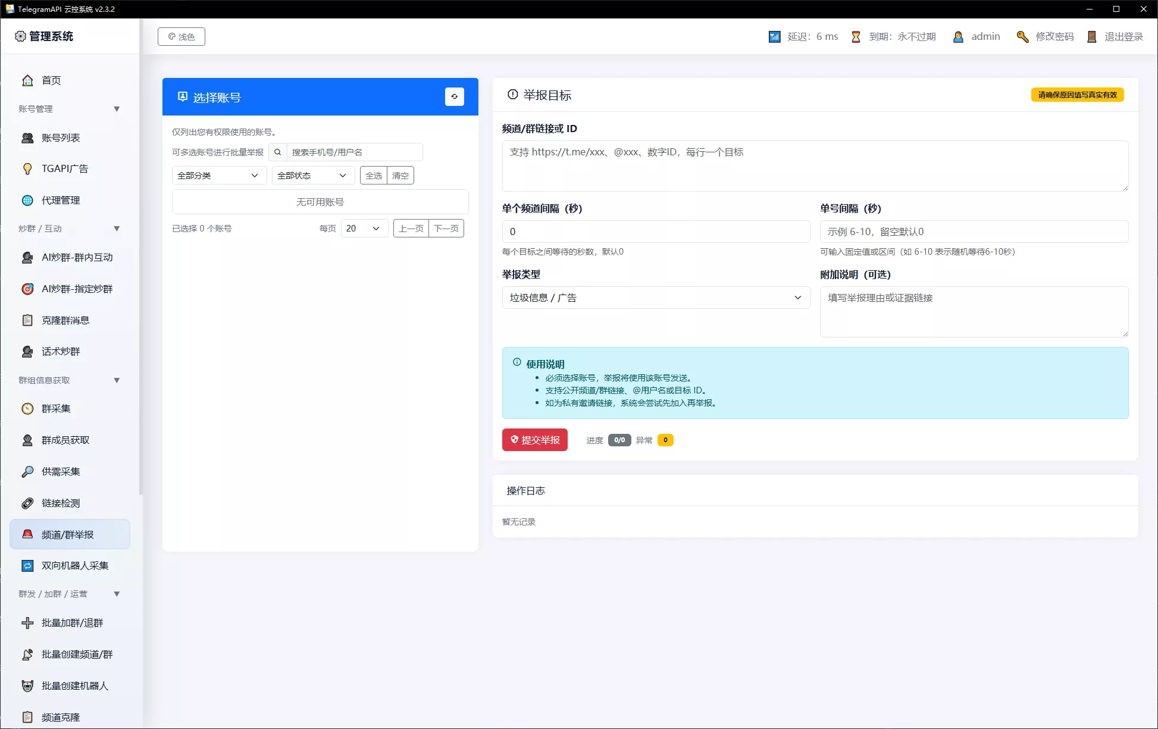Focus the 频道/群链接或 ID textarea
1158x729 pixels.
click(815, 166)
